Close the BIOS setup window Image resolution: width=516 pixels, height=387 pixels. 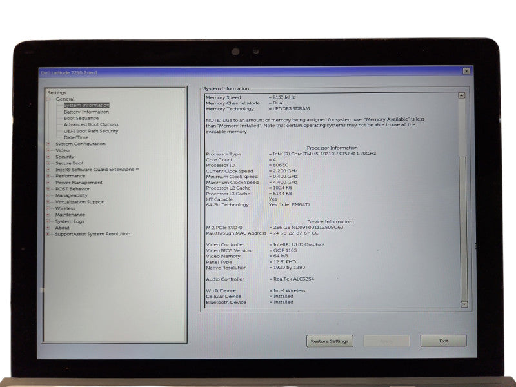tap(466, 71)
